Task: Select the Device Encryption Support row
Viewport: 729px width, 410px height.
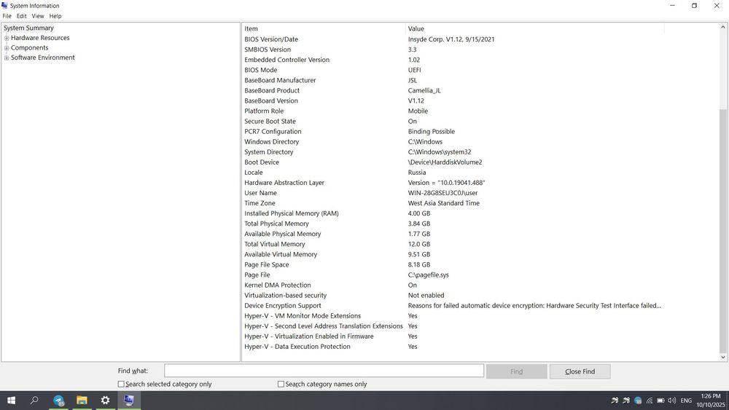Action: pos(453,306)
